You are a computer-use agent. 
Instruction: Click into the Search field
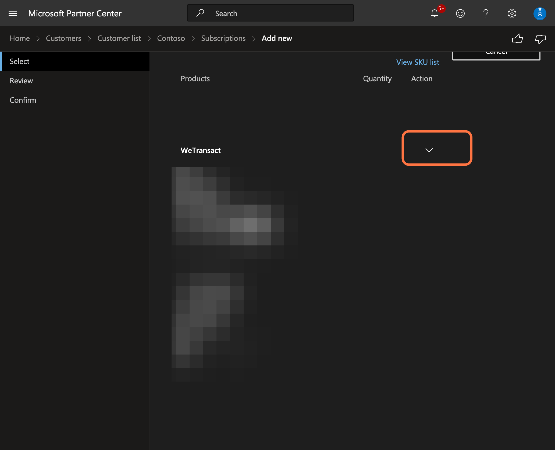coord(270,13)
